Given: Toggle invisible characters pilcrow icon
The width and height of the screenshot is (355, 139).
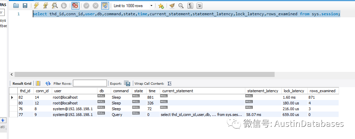Looking at the screenshot, I should (190, 6).
